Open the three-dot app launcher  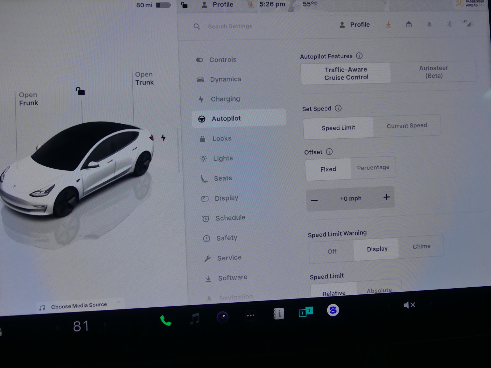point(251,316)
